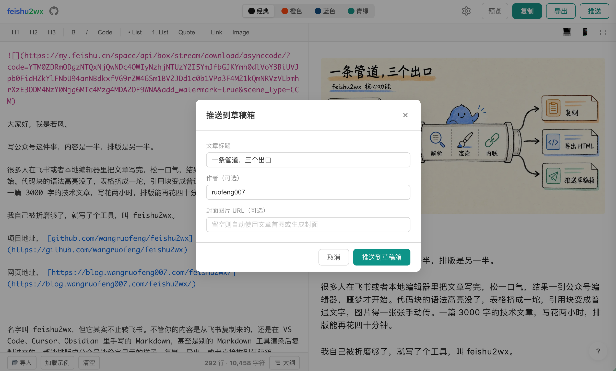Click 取消 to cancel the dialog
Screen dimensions: 616x371
[334, 257]
